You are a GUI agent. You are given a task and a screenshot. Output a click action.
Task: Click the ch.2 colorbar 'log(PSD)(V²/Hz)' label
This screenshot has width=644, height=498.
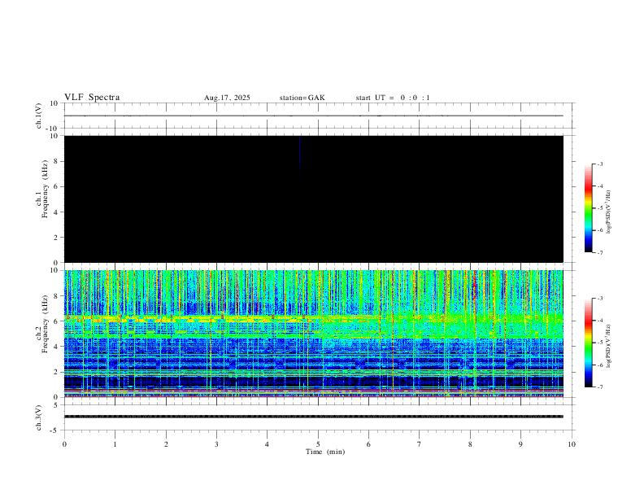[x=608, y=346]
